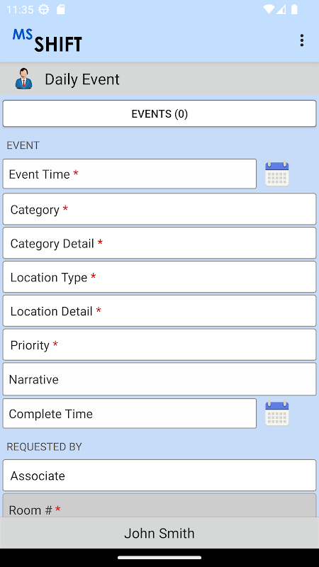Open the Location Detail selector
Viewport: 319px width, 567px height.
coord(159,311)
